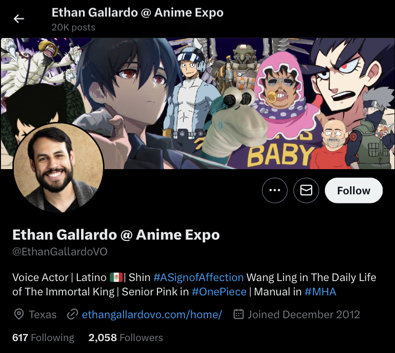Open the #ASignofAffection hashtag
Viewport: 395px width, 353px height.
198,277
